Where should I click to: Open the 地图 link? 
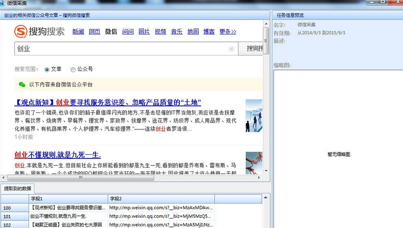point(193,32)
